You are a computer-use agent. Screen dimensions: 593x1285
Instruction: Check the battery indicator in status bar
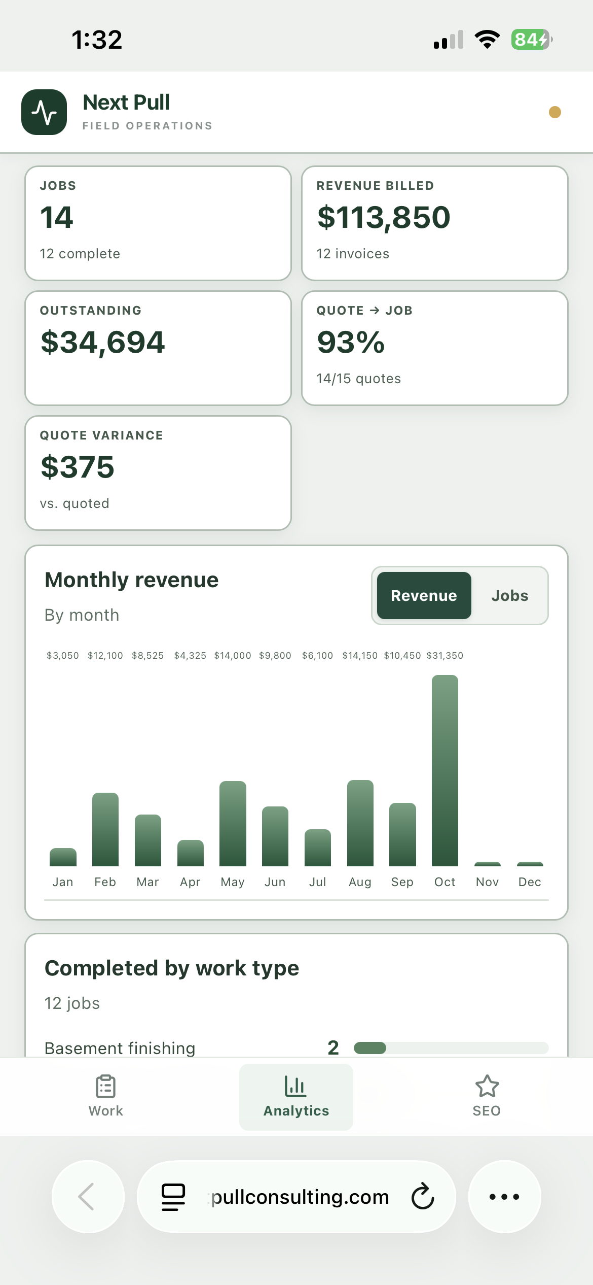point(532,39)
